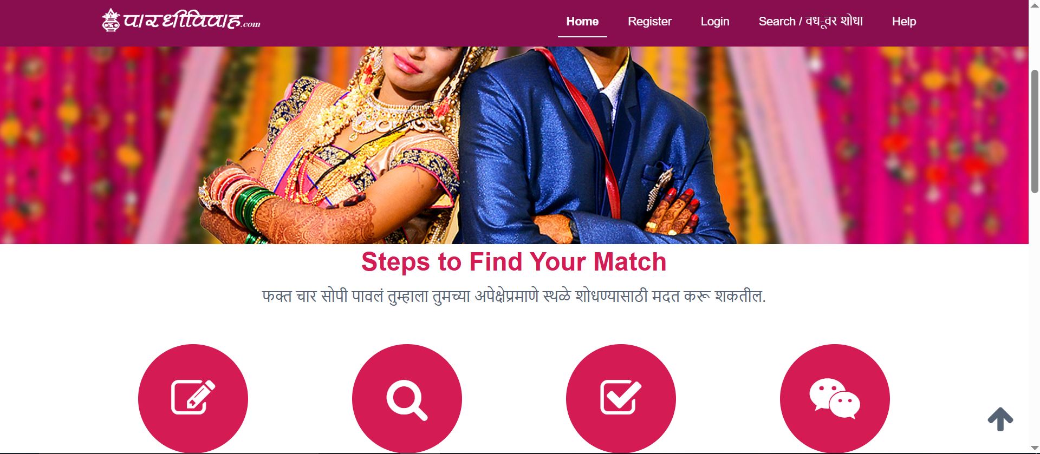Click the magnifying glass circle icon
Screen dimensions: 1040x454
(407, 399)
